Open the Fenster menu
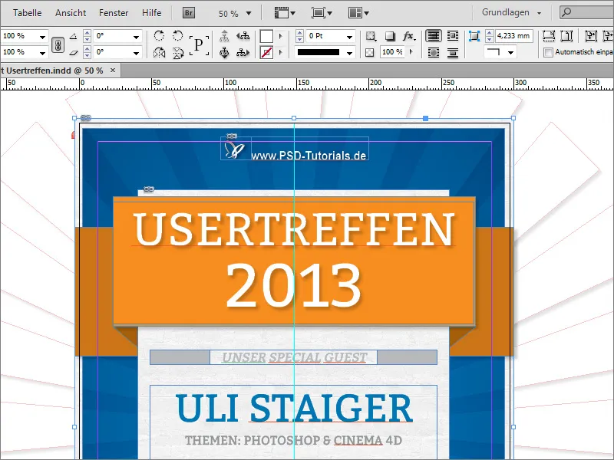The image size is (614, 460). 114,13
